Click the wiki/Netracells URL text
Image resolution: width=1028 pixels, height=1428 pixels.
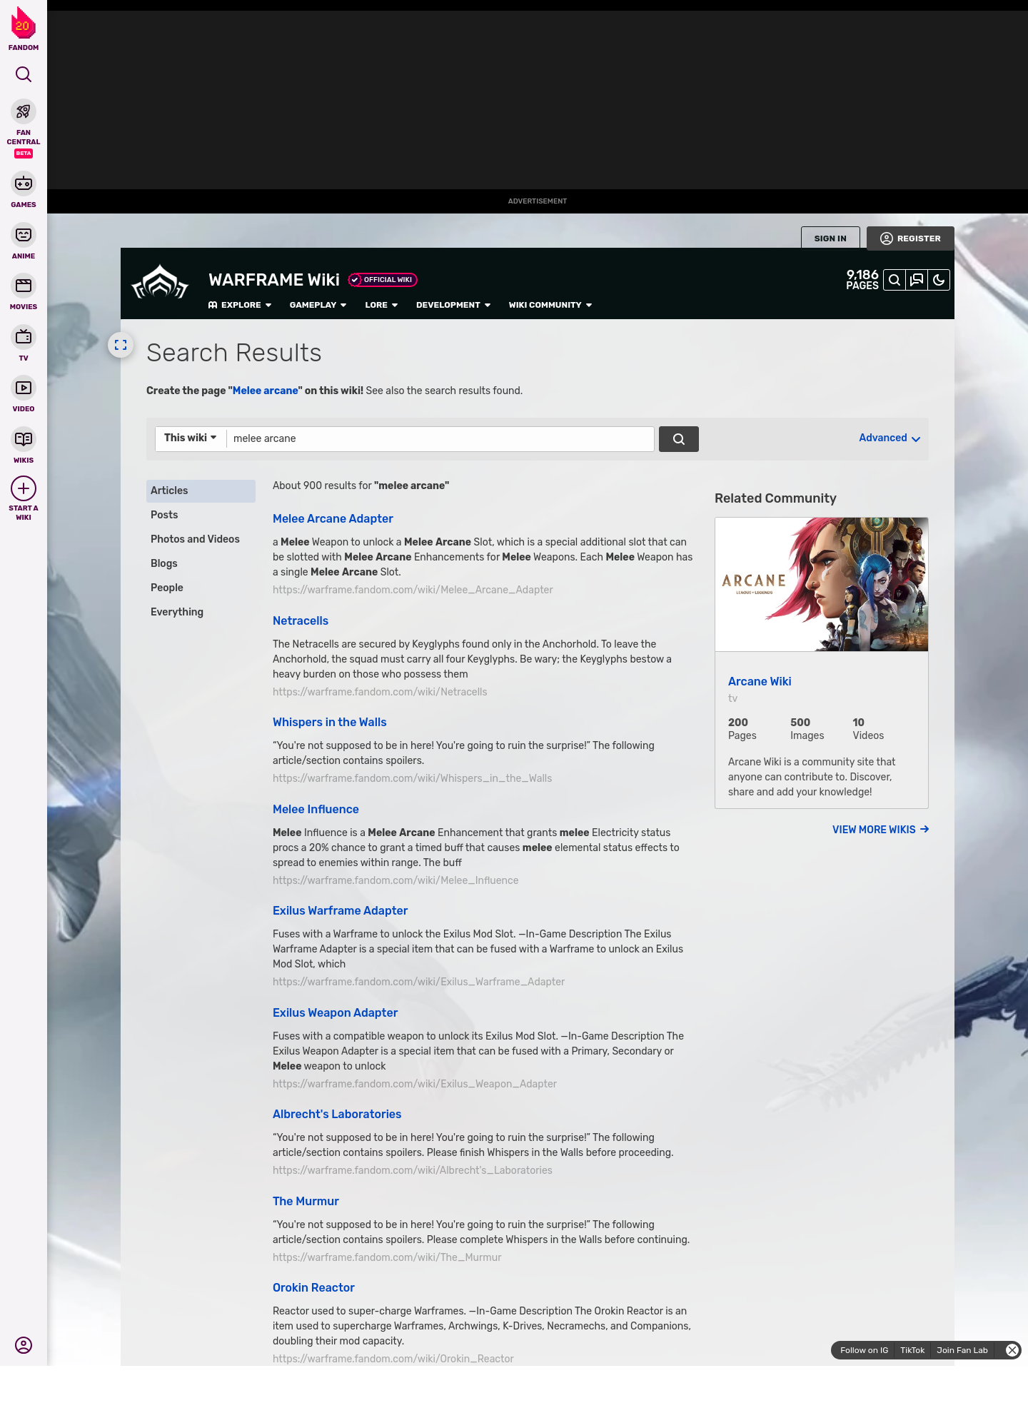coord(380,692)
